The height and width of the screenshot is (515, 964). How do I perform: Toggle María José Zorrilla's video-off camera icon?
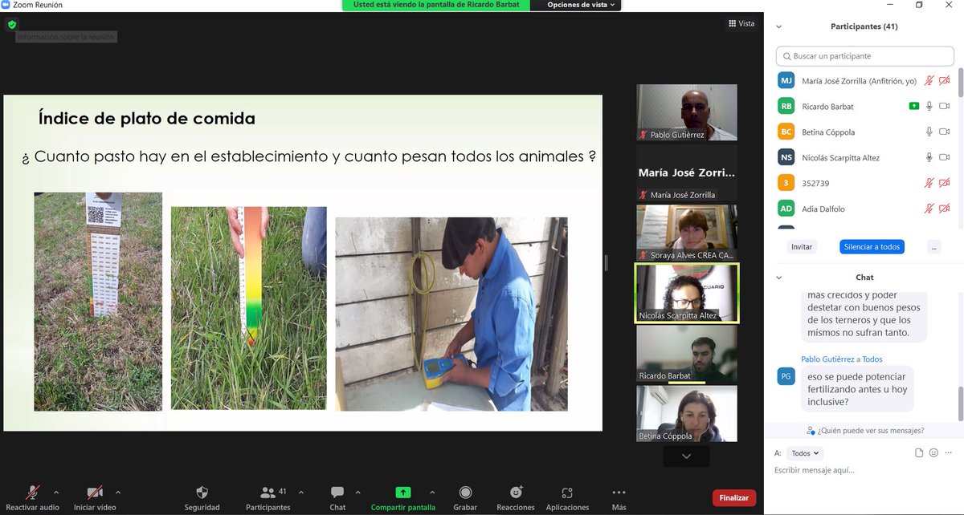pyautogui.click(x=945, y=81)
